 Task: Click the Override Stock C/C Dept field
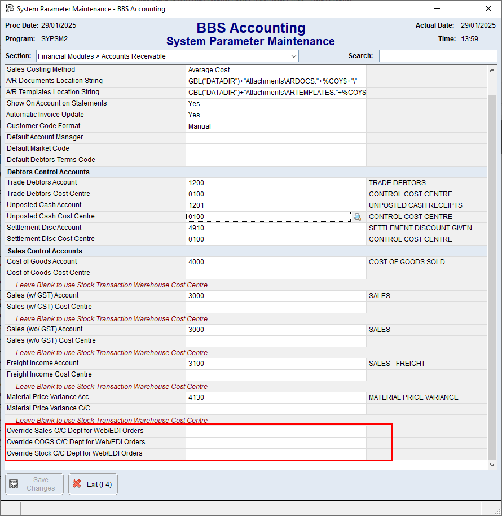coord(275,454)
